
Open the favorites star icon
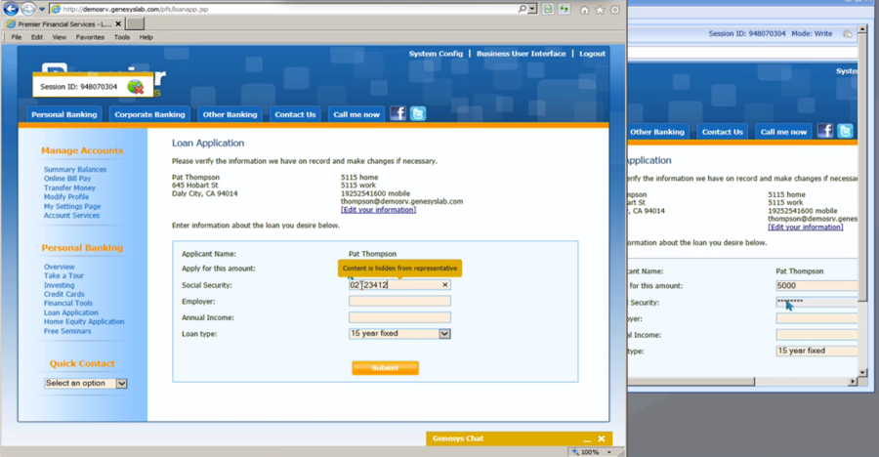pos(600,10)
